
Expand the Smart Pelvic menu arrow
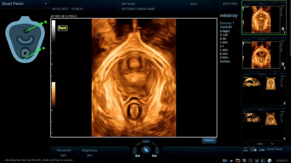click(x=46, y=3)
